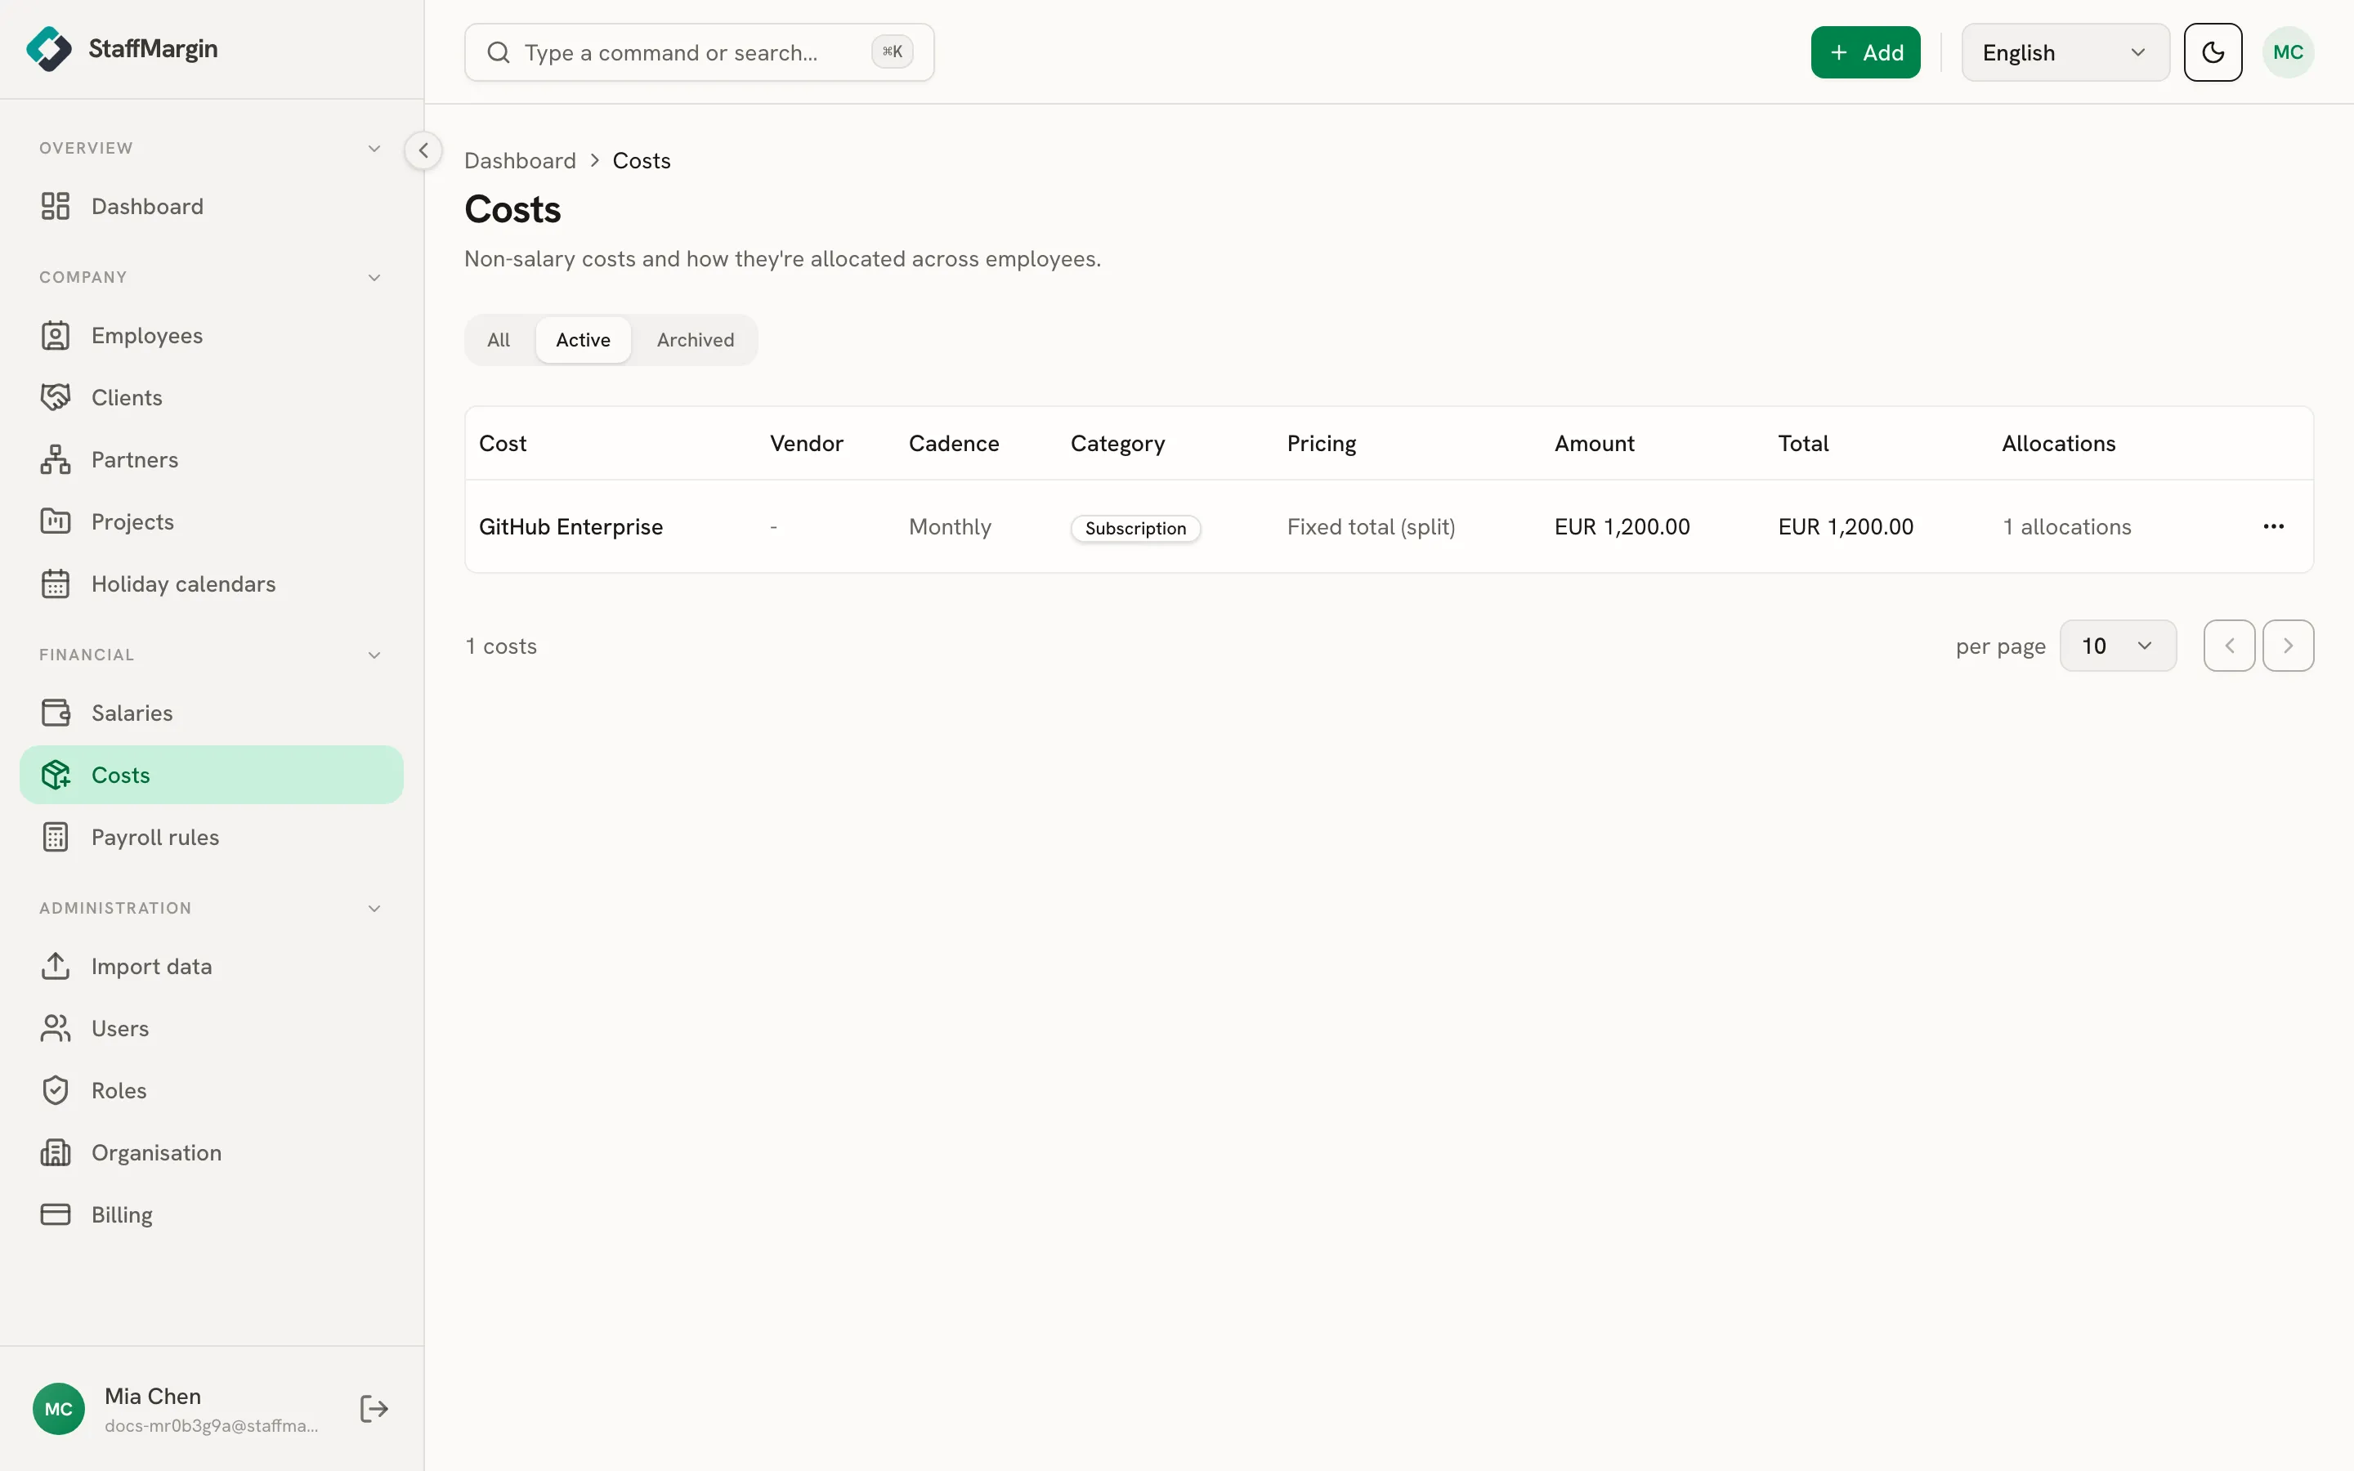Open the Employees page icon
Image resolution: width=2354 pixels, height=1471 pixels.
[56, 336]
